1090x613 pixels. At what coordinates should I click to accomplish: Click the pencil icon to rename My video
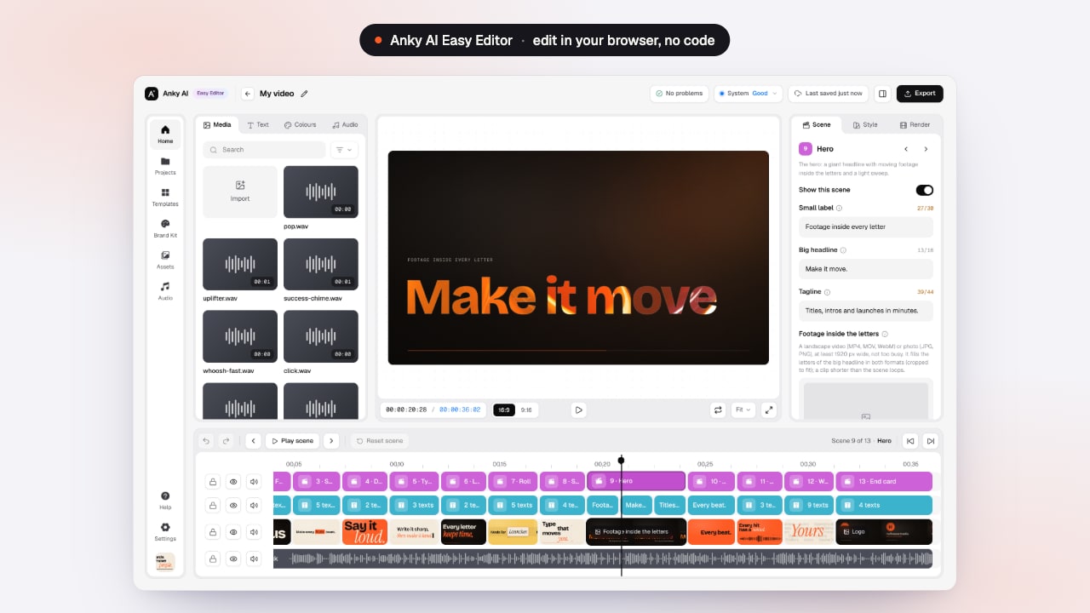tap(304, 94)
